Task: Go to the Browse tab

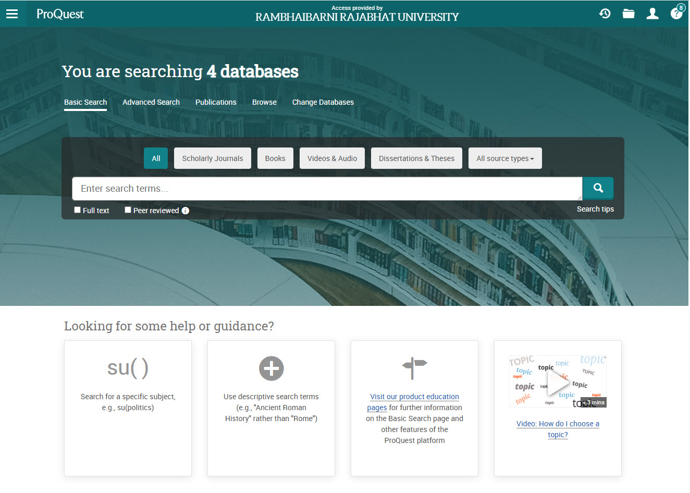Action: pos(264,102)
